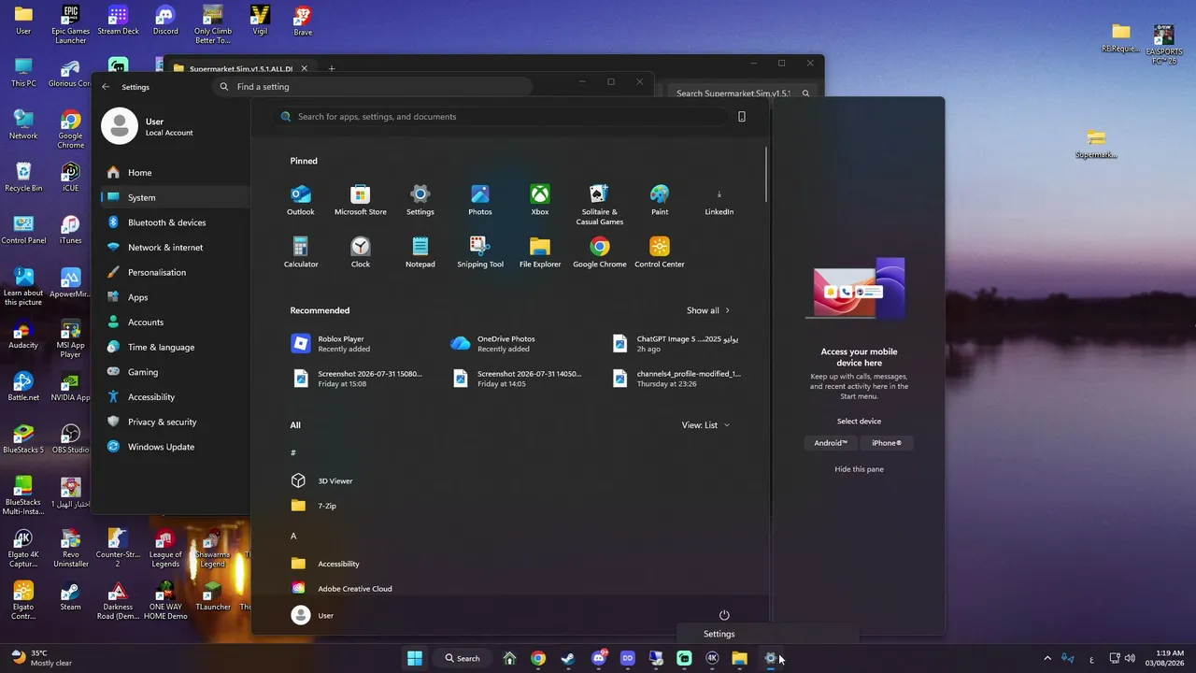Viewport: 1196px width, 673px height.
Task: Click the Steam icon on the taskbar
Action: click(x=567, y=658)
